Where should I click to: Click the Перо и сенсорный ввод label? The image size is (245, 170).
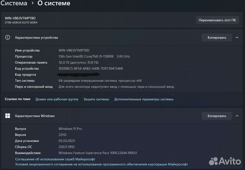[x=34, y=87]
